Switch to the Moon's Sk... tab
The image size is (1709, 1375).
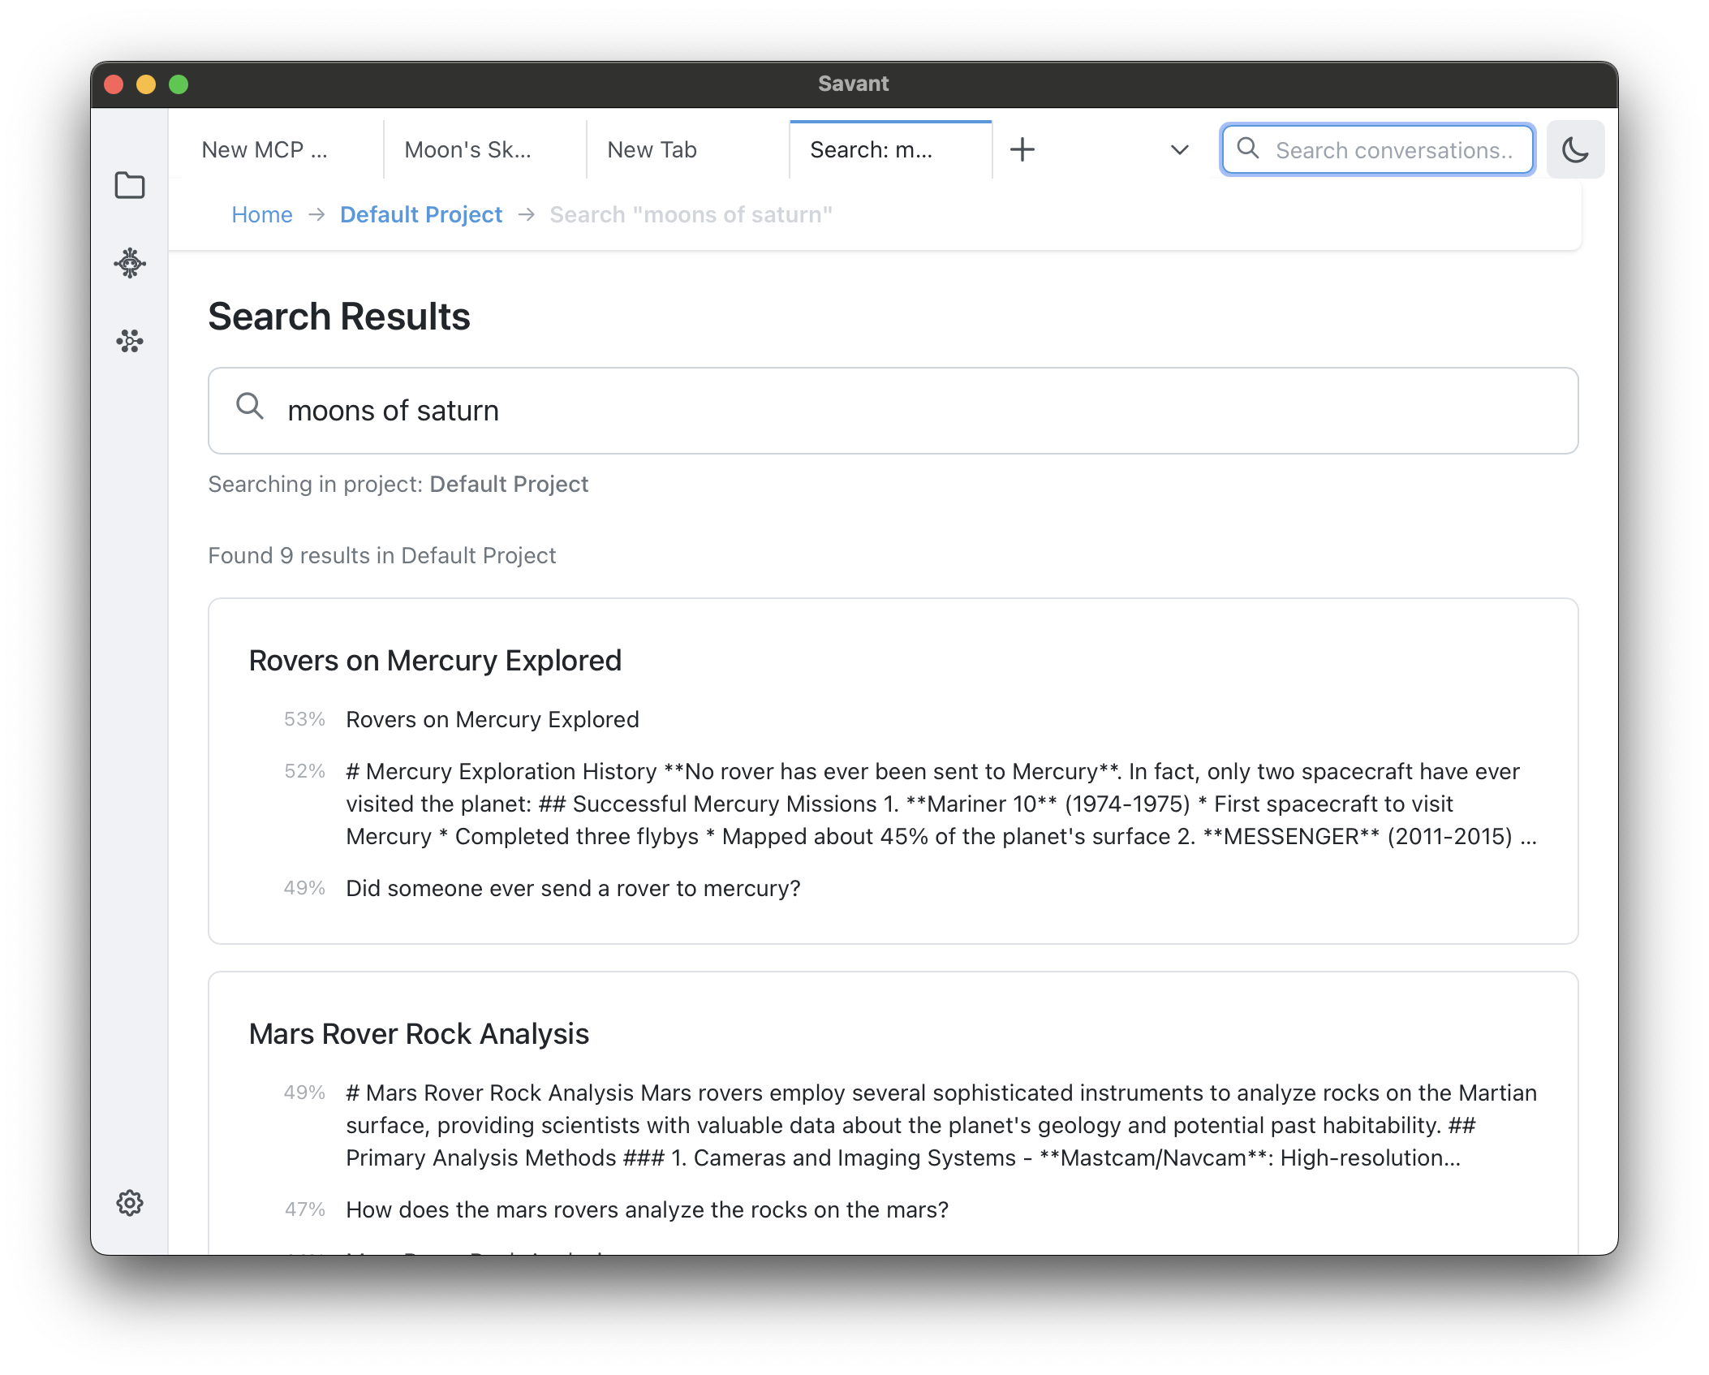pos(467,150)
